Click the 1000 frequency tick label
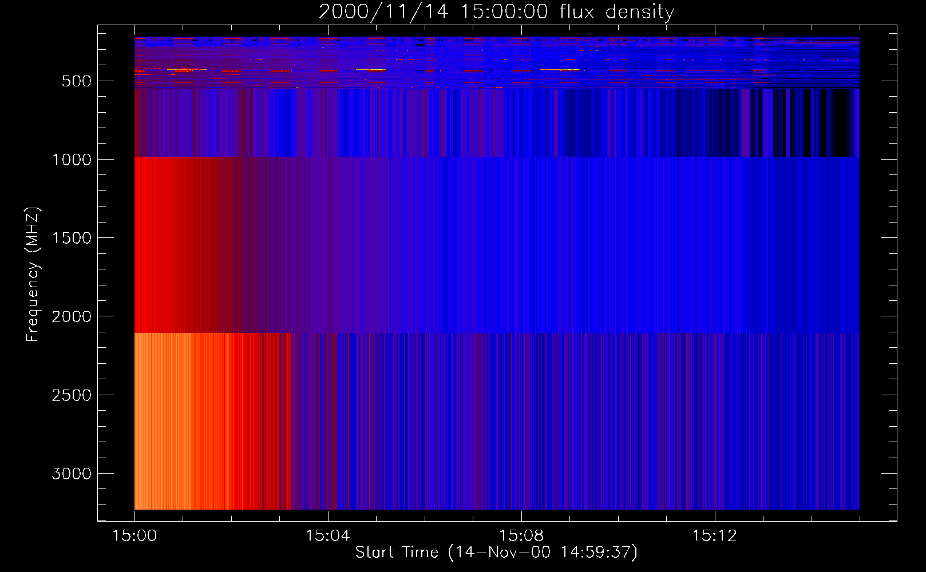 click(72, 160)
